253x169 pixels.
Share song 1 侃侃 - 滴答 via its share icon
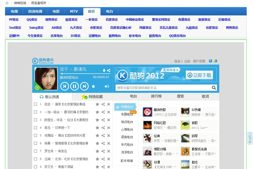click(x=103, y=104)
